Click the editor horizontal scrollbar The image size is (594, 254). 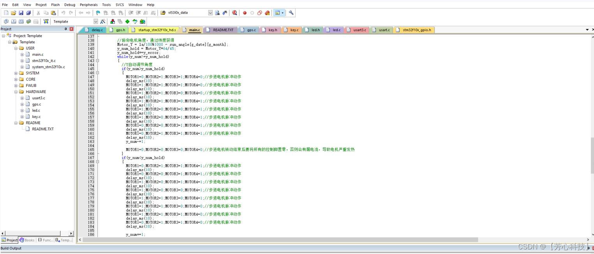click(x=280, y=240)
